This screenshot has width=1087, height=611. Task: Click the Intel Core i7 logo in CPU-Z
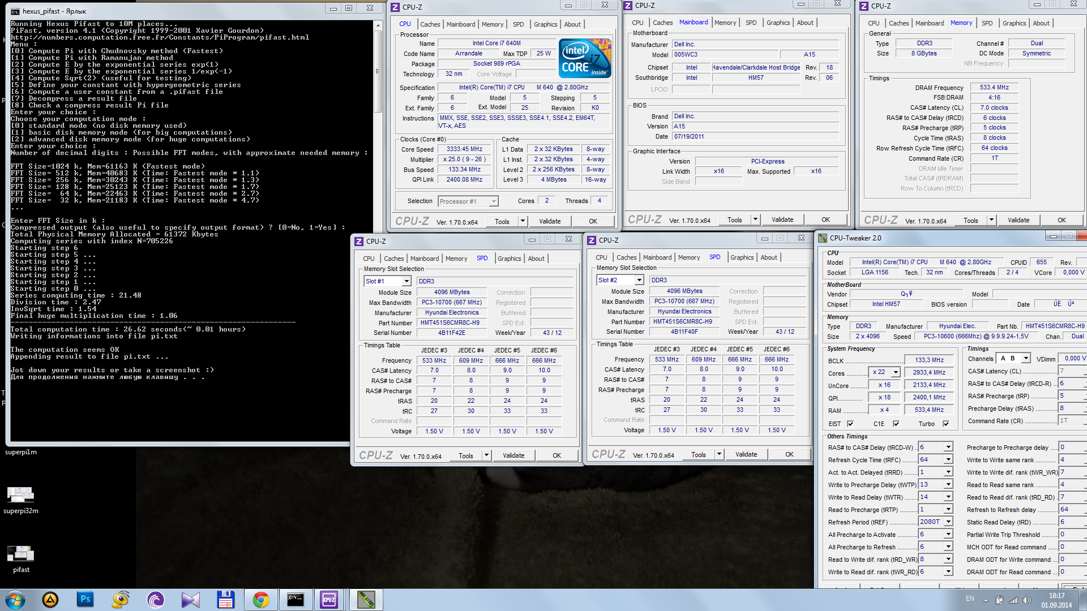(585, 58)
